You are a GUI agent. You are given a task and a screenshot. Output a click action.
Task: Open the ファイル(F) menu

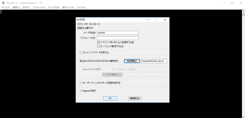coord(6,7)
